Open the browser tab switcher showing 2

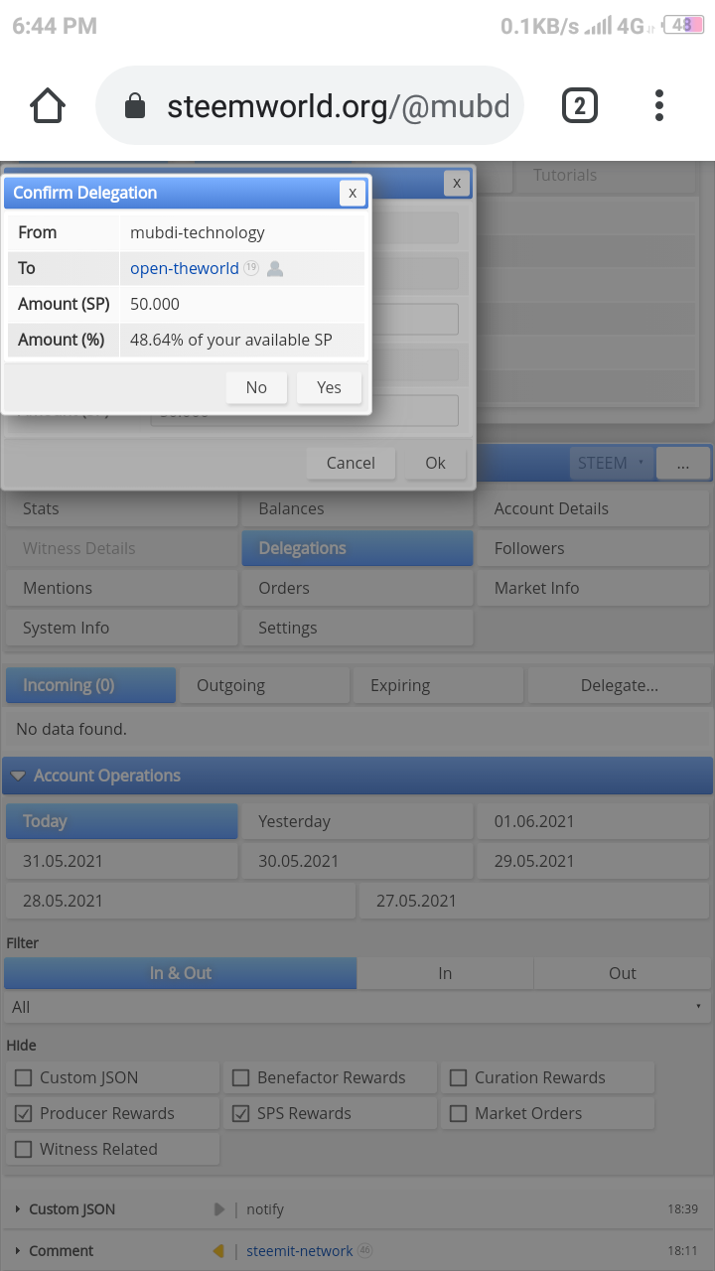point(580,105)
